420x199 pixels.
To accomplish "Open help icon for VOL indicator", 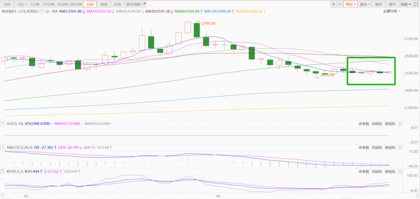I will point(3,124).
